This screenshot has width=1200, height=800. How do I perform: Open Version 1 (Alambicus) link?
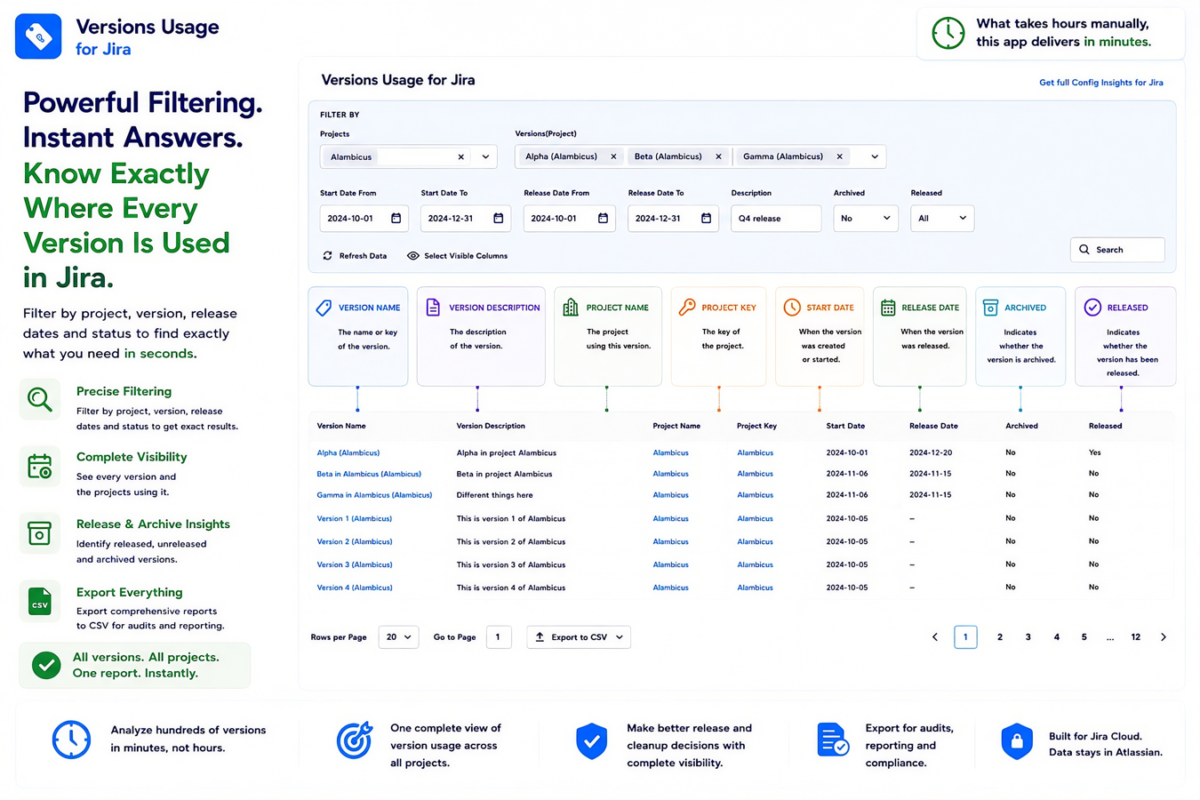tap(355, 519)
